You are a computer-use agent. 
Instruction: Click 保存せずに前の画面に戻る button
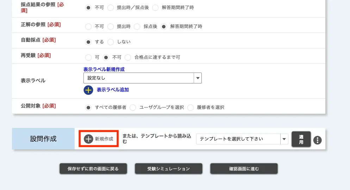(x=93, y=169)
